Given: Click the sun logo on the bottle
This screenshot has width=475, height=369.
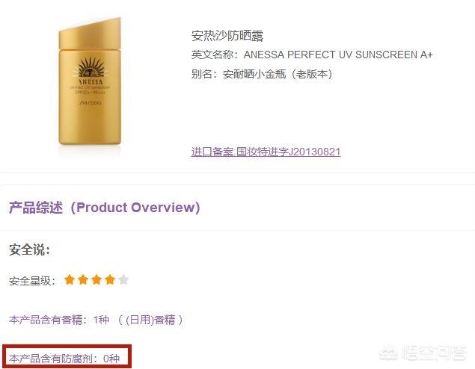Looking at the screenshot, I should click(91, 66).
